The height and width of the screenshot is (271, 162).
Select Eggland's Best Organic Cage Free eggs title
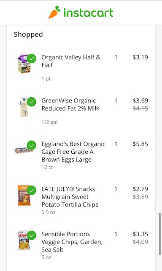tap(73, 152)
